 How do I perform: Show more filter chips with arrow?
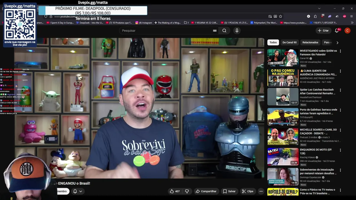pos(337,42)
